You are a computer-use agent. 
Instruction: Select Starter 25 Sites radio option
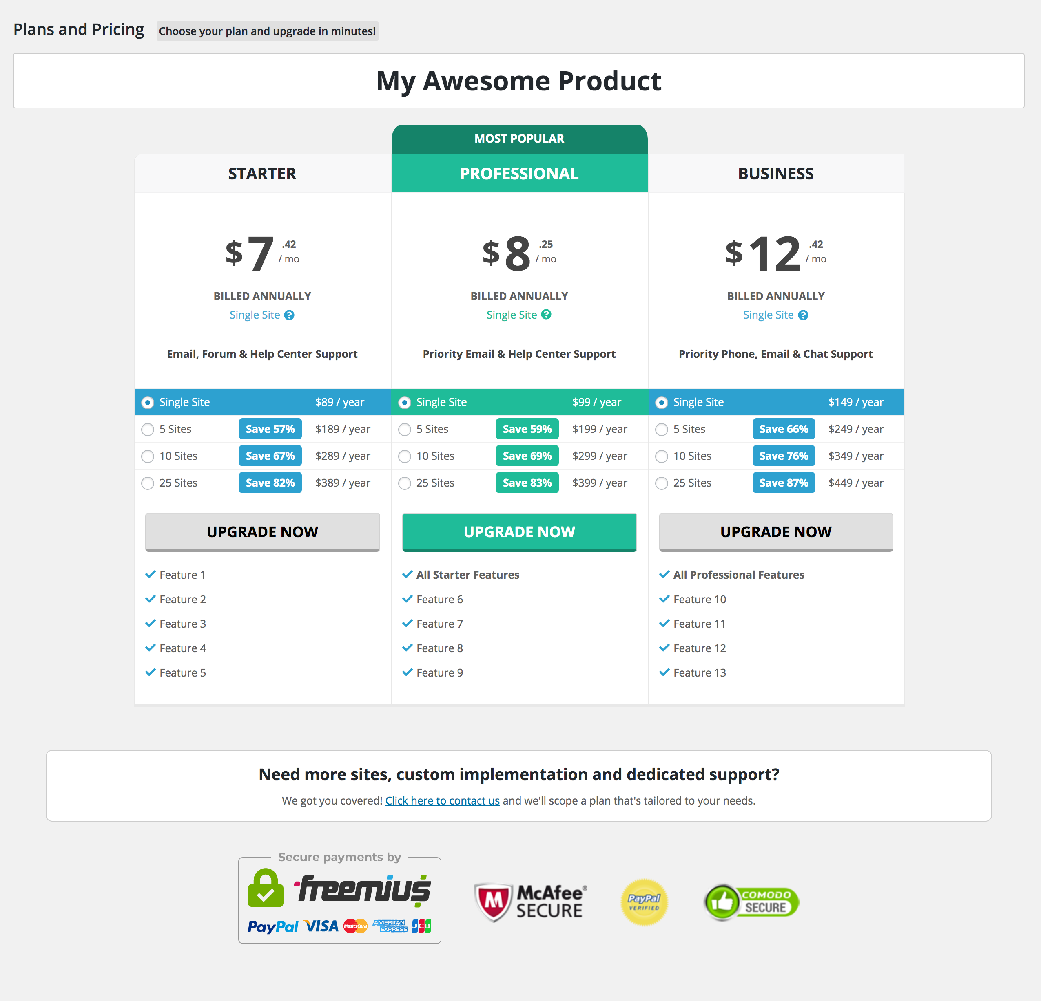148,483
